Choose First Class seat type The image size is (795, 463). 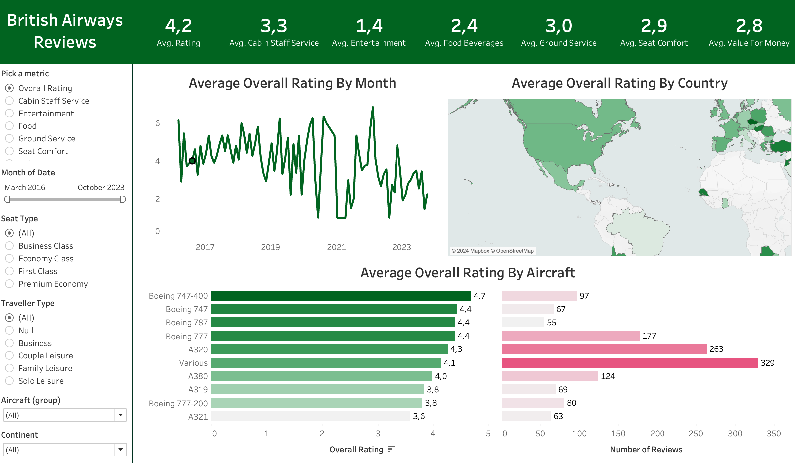pyautogui.click(x=9, y=271)
